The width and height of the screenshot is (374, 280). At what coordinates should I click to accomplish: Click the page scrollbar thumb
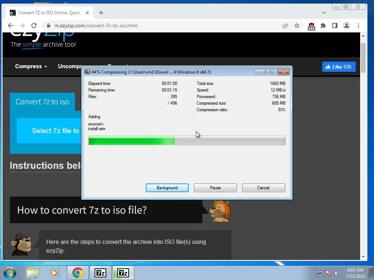pyautogui.click(x=363, y=58)
